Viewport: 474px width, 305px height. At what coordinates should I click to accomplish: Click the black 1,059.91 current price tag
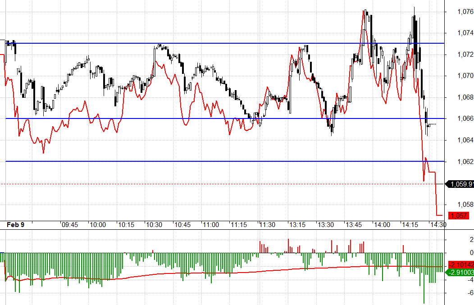(460, 184)
